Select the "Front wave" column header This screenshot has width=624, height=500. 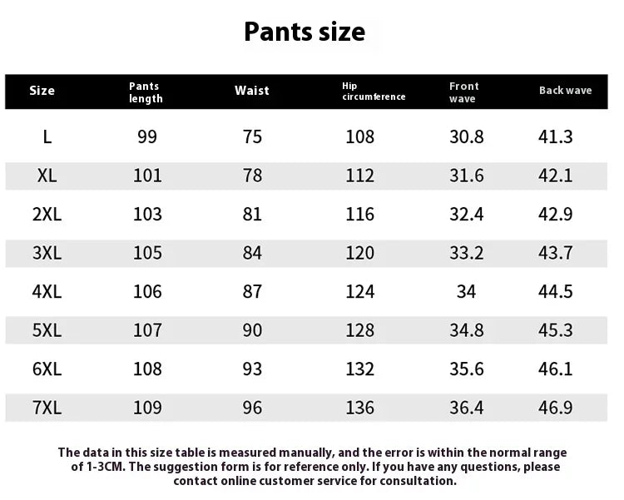pyautogui.click(x=463, y=92)
